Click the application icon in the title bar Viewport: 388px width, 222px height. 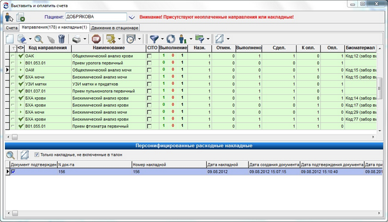coord(6,5)
